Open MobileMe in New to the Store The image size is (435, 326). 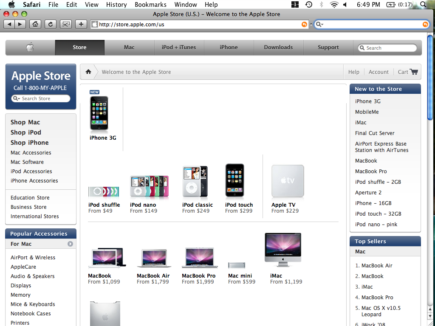tap(367, 112)
